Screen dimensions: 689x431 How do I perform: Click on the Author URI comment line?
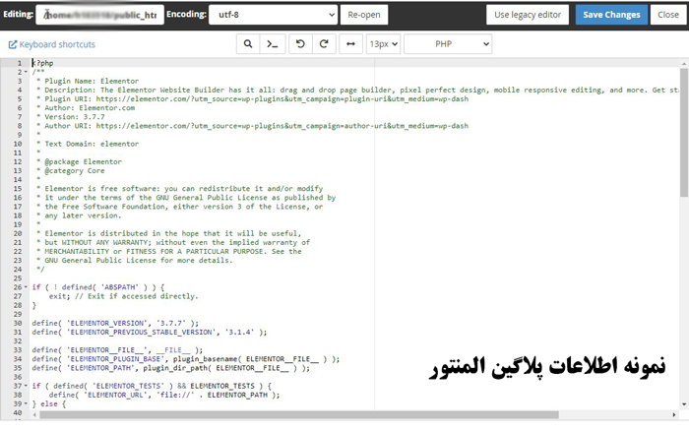click(256, 126)
